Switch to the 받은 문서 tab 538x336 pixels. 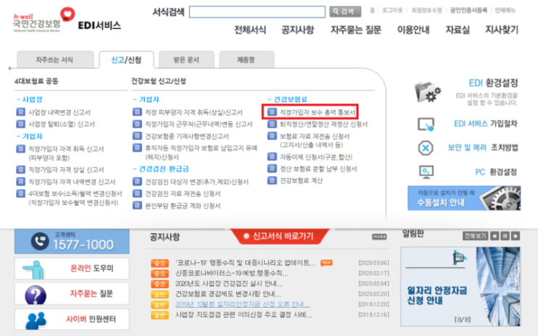[x=186, y=59]
